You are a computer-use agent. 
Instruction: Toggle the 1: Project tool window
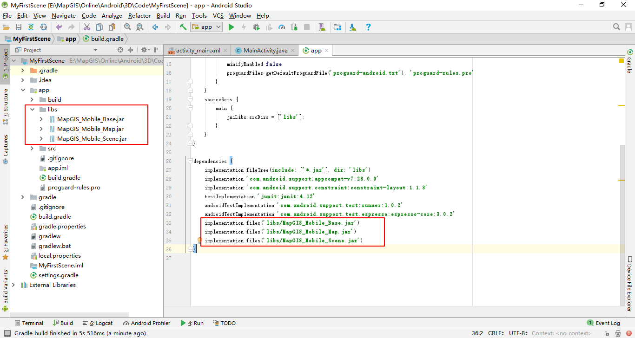[6, 63]
